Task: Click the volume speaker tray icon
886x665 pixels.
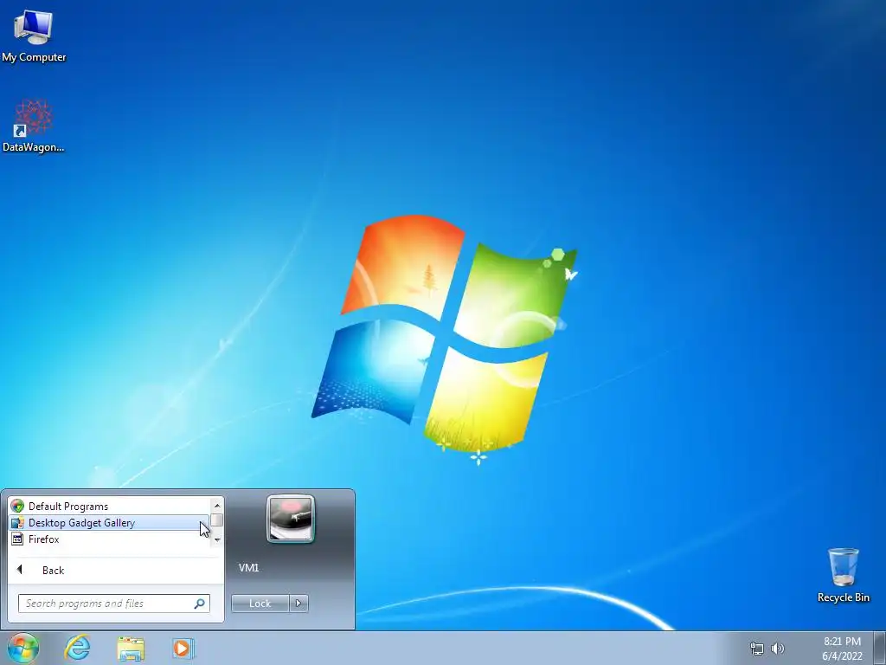Action: pyautogui.click(x=778, y=649)
